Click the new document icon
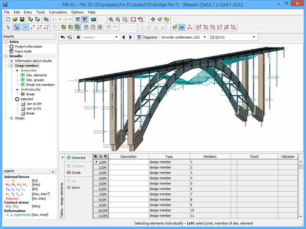This screenshot has height=229, width=306. coord(8,20)
